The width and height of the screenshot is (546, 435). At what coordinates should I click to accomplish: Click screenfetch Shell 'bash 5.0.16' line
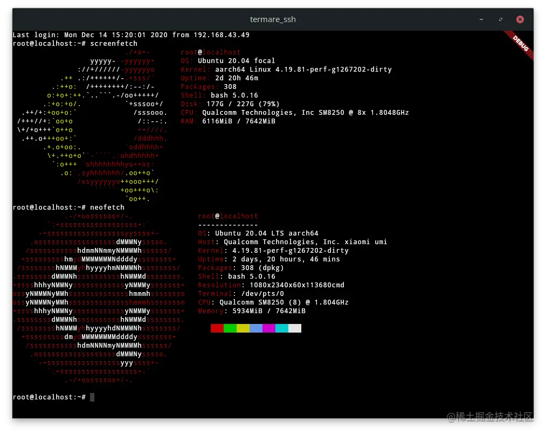click(x=219, y=95)
